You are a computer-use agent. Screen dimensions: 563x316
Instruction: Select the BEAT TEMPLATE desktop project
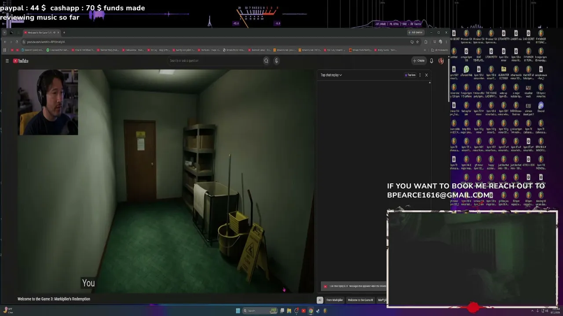479,54
